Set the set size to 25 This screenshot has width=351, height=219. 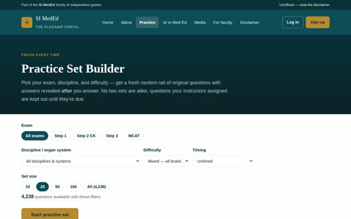click(x=43, y=187)
